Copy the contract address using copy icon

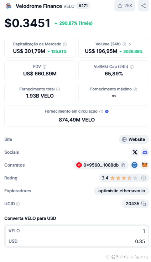[x=123, y=165]
